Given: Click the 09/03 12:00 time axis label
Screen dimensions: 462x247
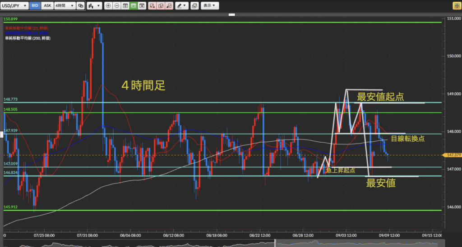Looking at the screenshot, I should coord(346,235).
